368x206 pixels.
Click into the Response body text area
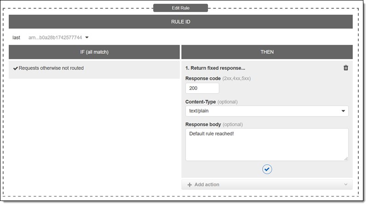(267, 145)
